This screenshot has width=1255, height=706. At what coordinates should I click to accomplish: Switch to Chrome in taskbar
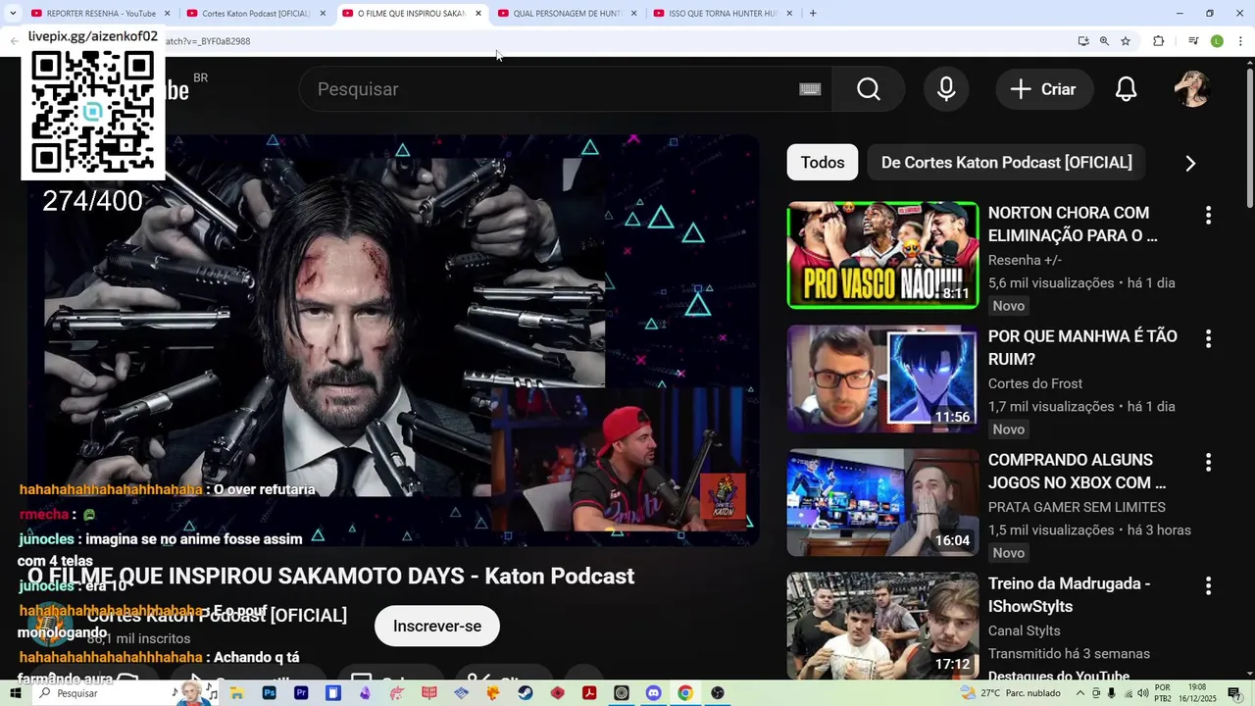click(x=685, y=693)
